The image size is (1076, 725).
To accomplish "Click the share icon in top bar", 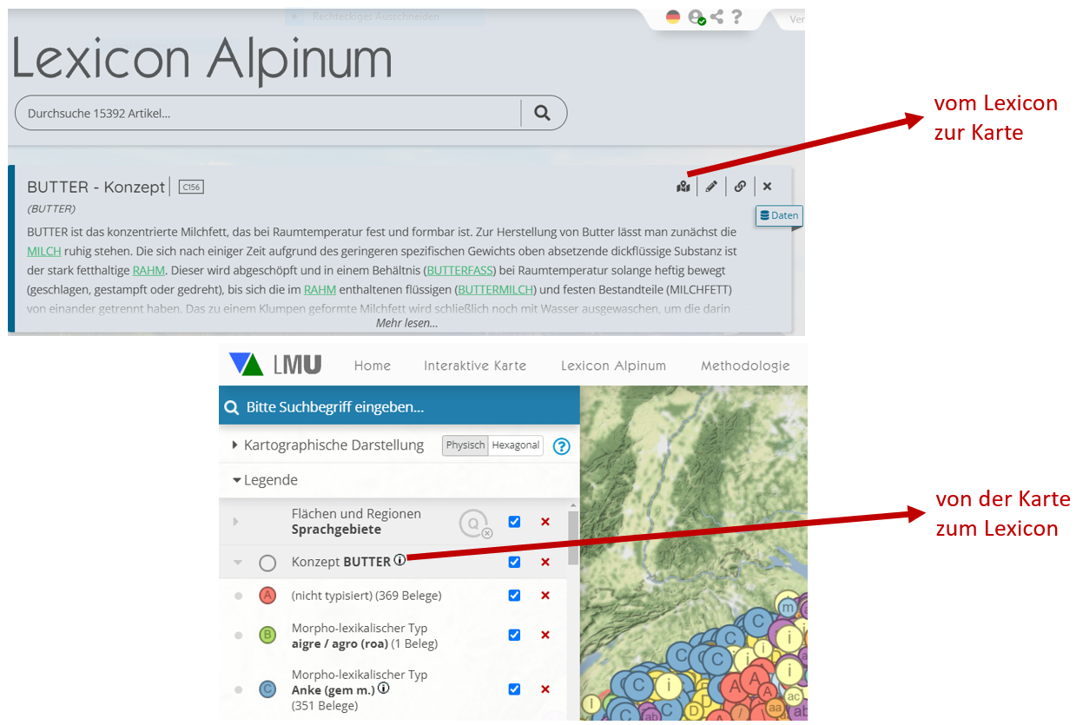I will pos(716,16).
